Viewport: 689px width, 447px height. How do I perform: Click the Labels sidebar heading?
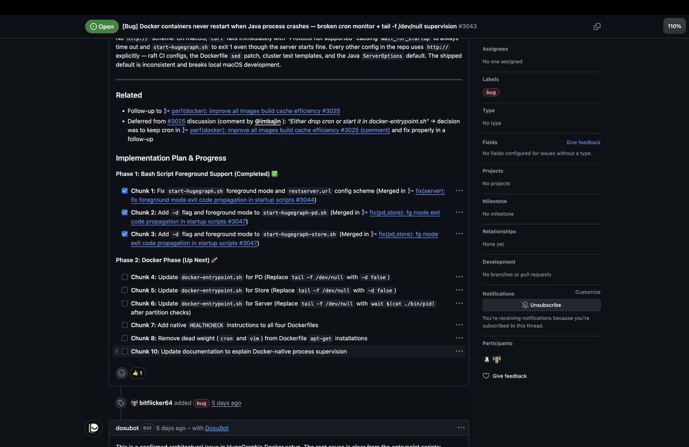pyautogui.click(x=491, y=79)
